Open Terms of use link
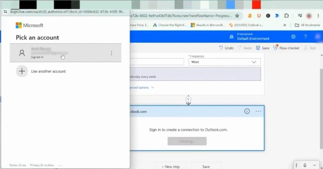323x169 pixels. coord(18,165)
